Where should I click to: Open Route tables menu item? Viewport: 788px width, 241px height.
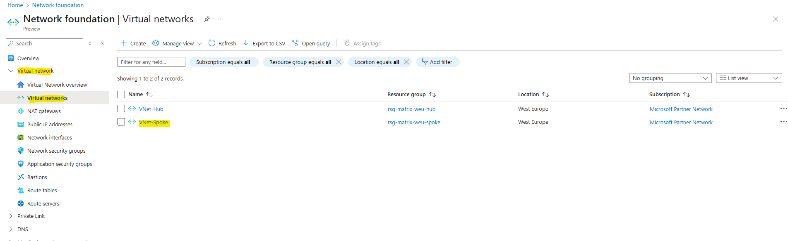[x=42, y=190]
